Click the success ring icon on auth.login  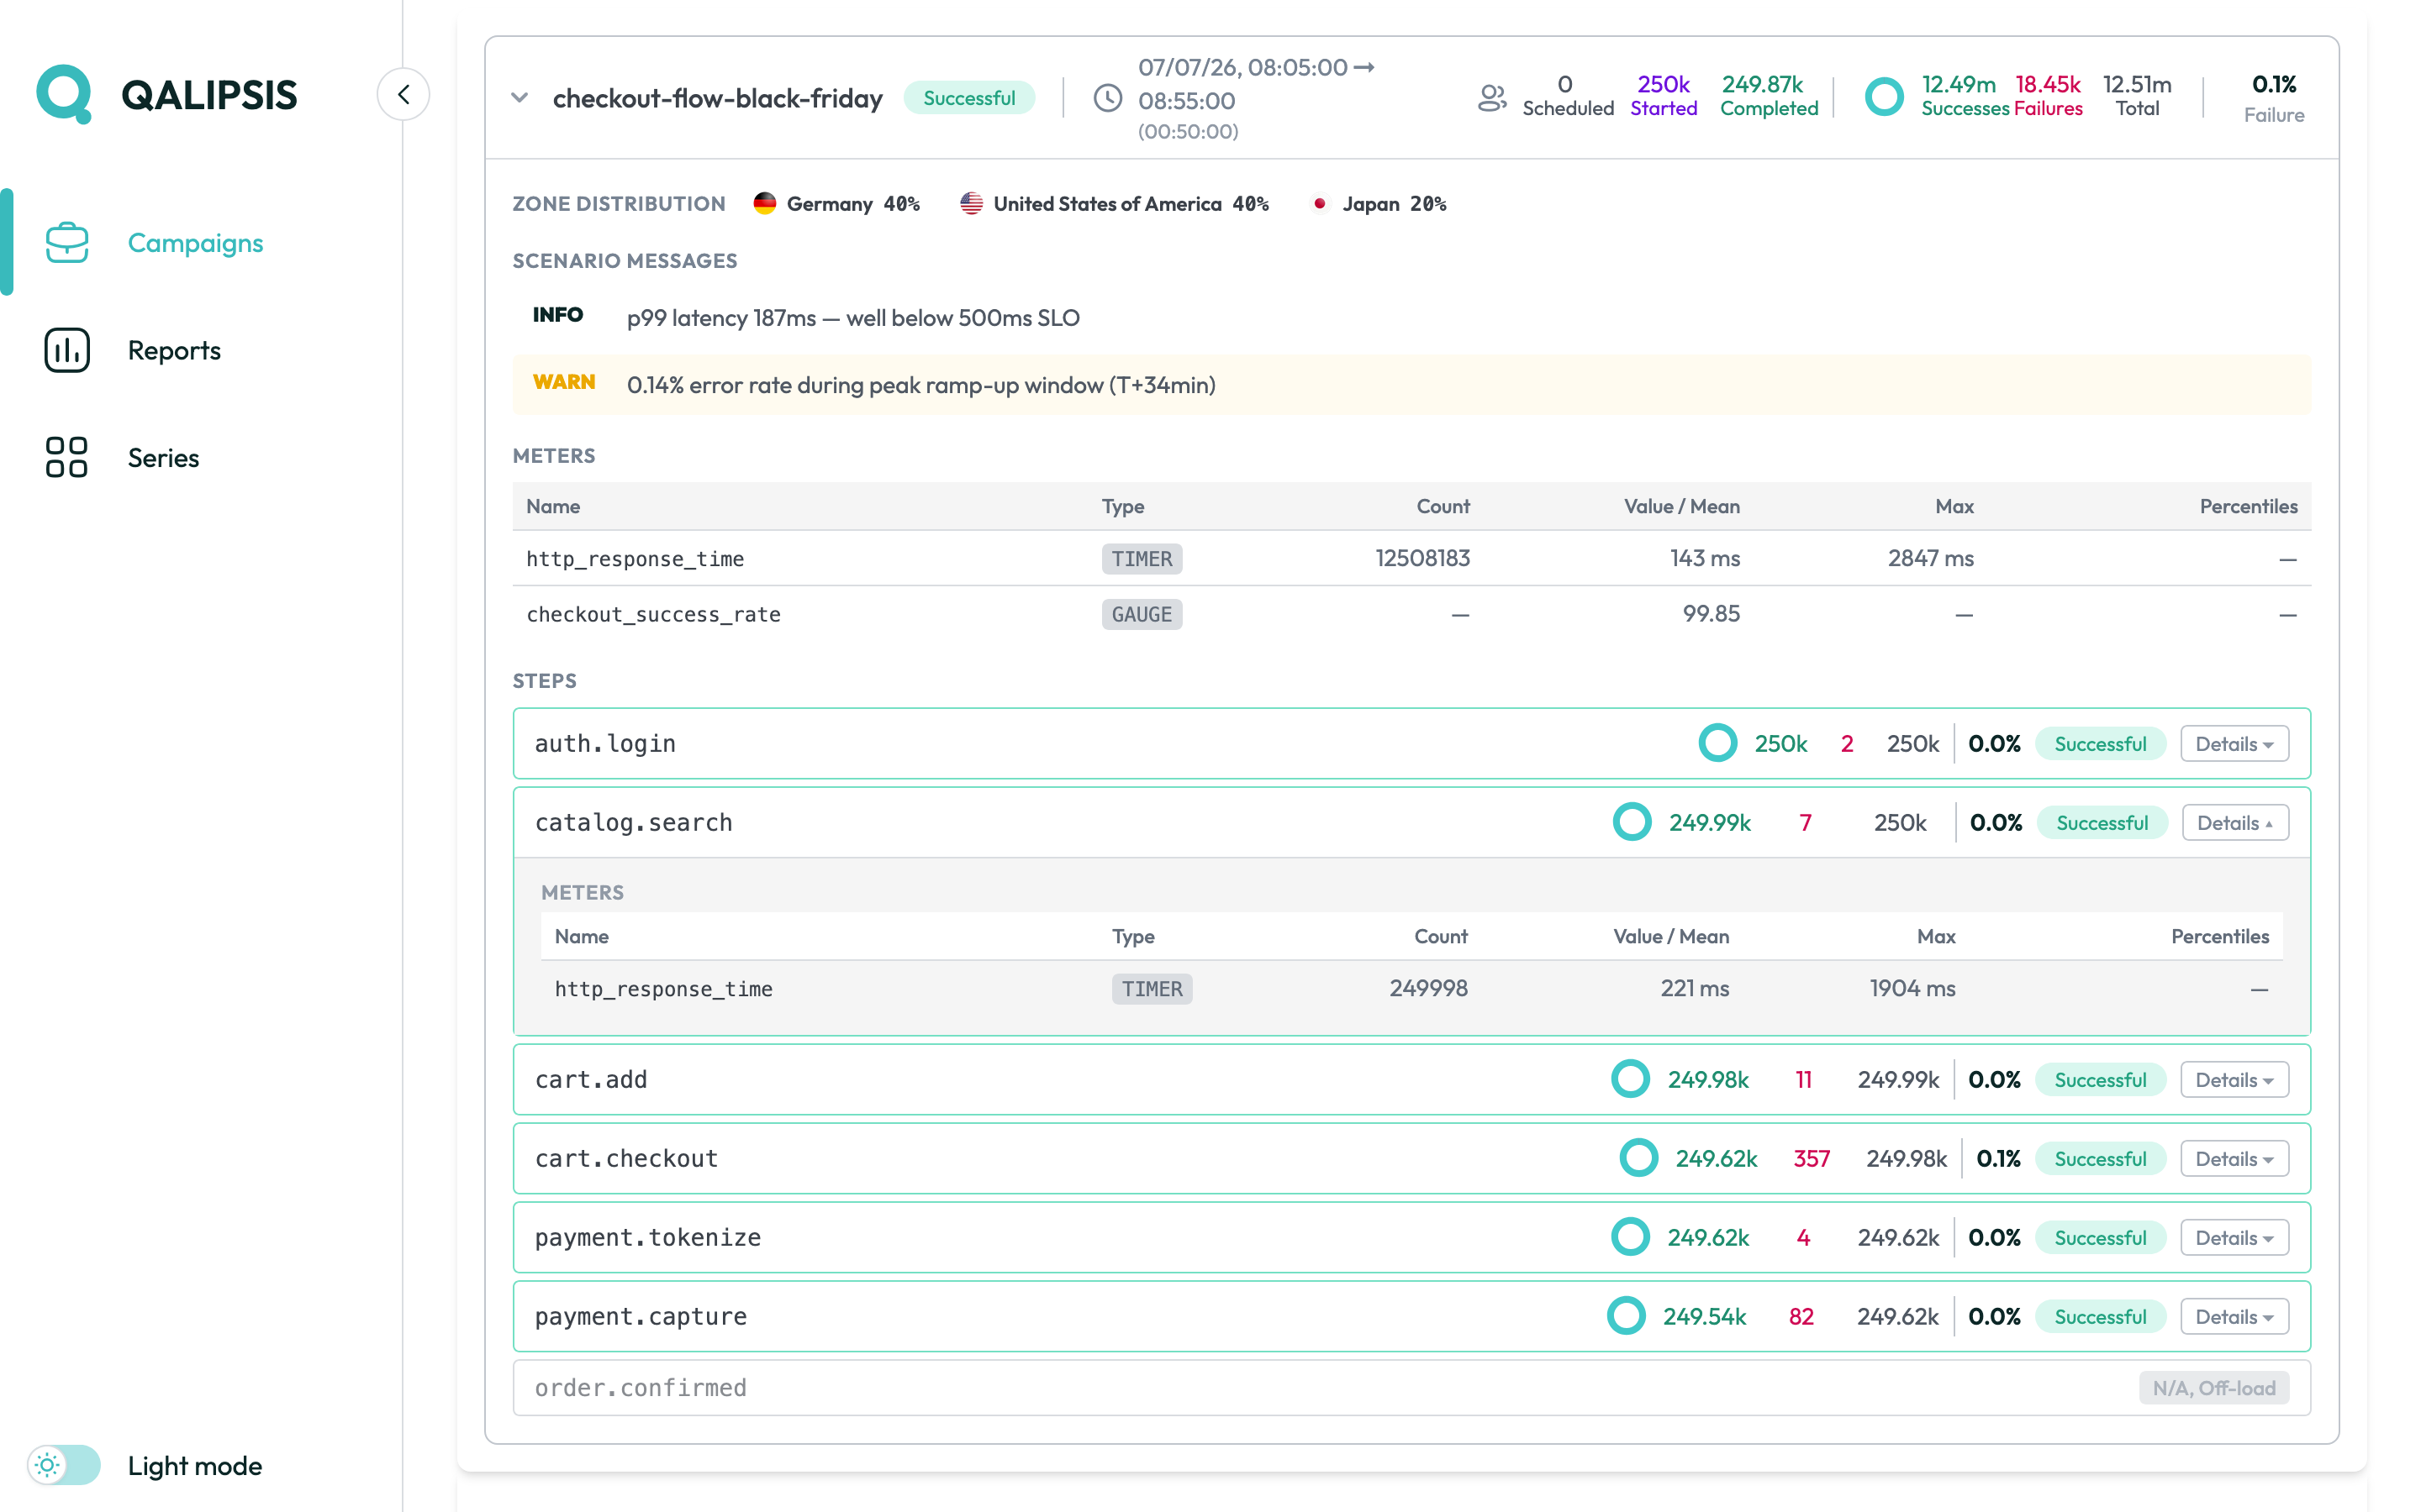1717,743
